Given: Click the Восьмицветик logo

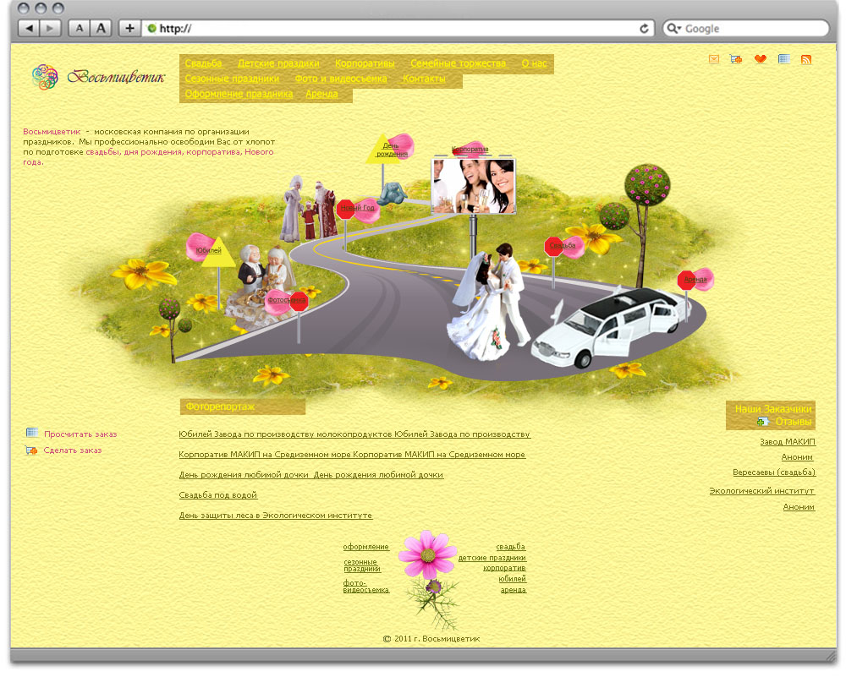Looking at the screenshot, I should tap(98, 77).
